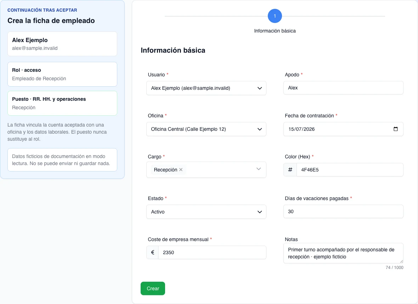Click the 'Datos ficticios de documentación' notice
Image resolution: width=418 pixels, height=304 pixels.
pos(62,160)
